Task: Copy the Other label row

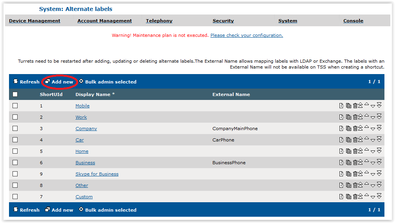Action: pos(348,185)
